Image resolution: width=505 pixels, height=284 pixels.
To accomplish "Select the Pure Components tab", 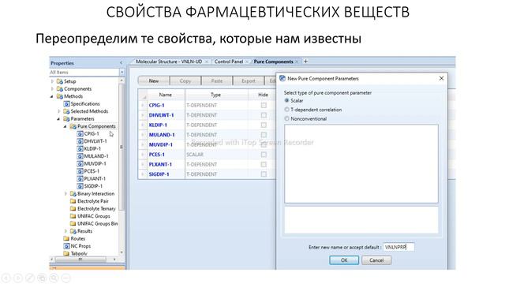I will [274, 62].
